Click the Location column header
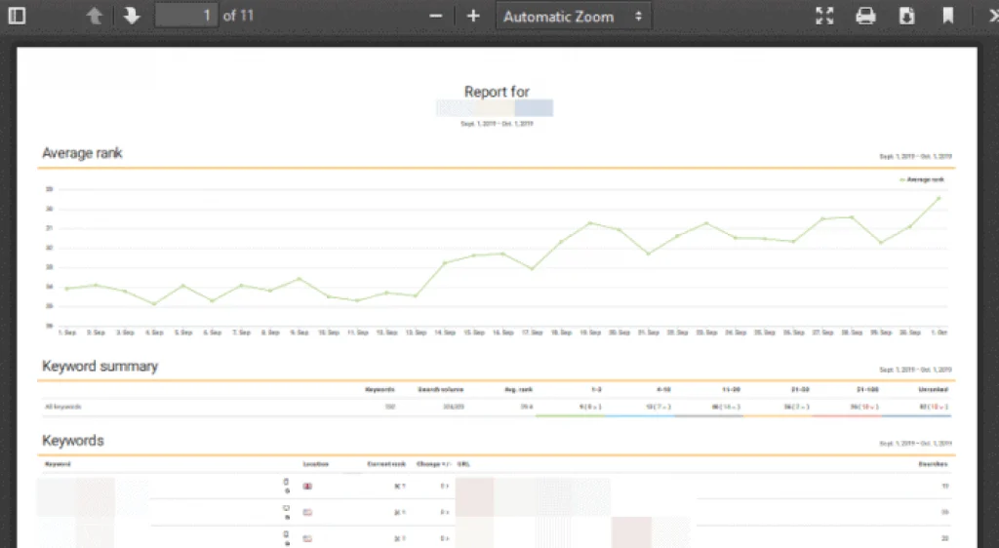This screenshot has height=548, width=999. [315, 464]
